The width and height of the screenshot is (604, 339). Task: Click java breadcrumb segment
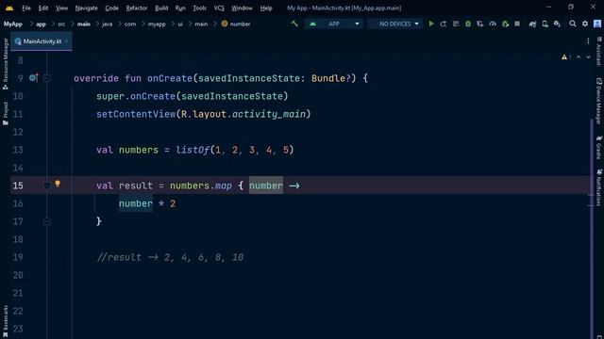click(107, 24)
